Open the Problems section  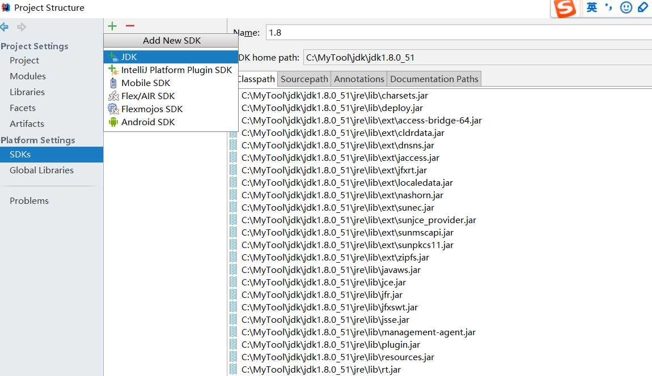click(29, 200)
